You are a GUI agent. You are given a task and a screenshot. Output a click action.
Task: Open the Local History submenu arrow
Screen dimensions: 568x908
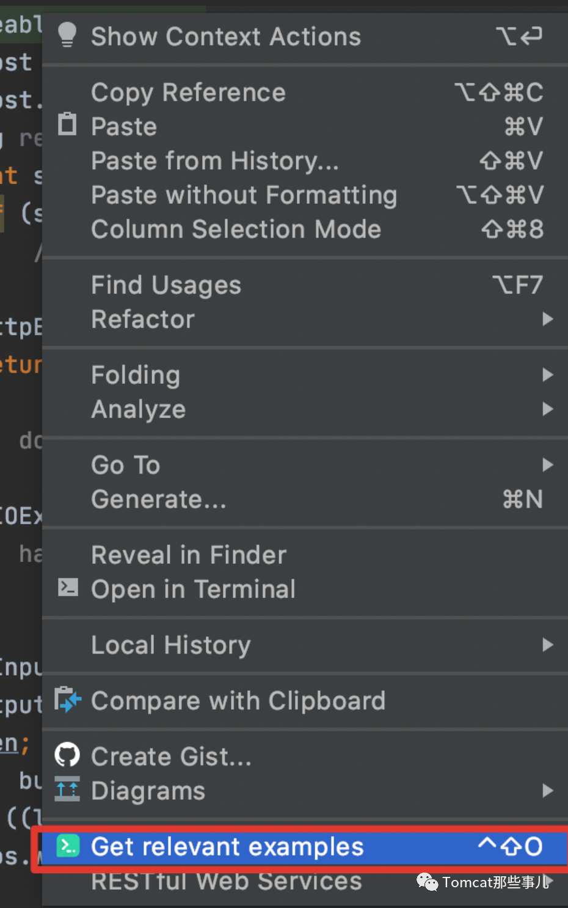[548, 645]
